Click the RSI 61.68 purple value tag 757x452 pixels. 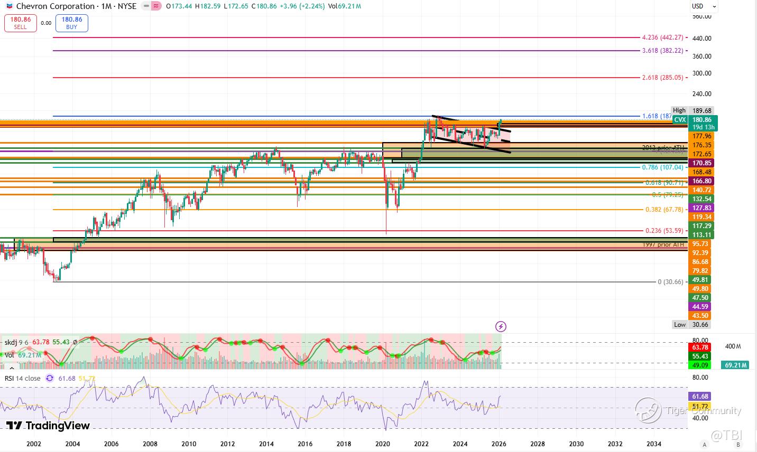click(700, 397)
